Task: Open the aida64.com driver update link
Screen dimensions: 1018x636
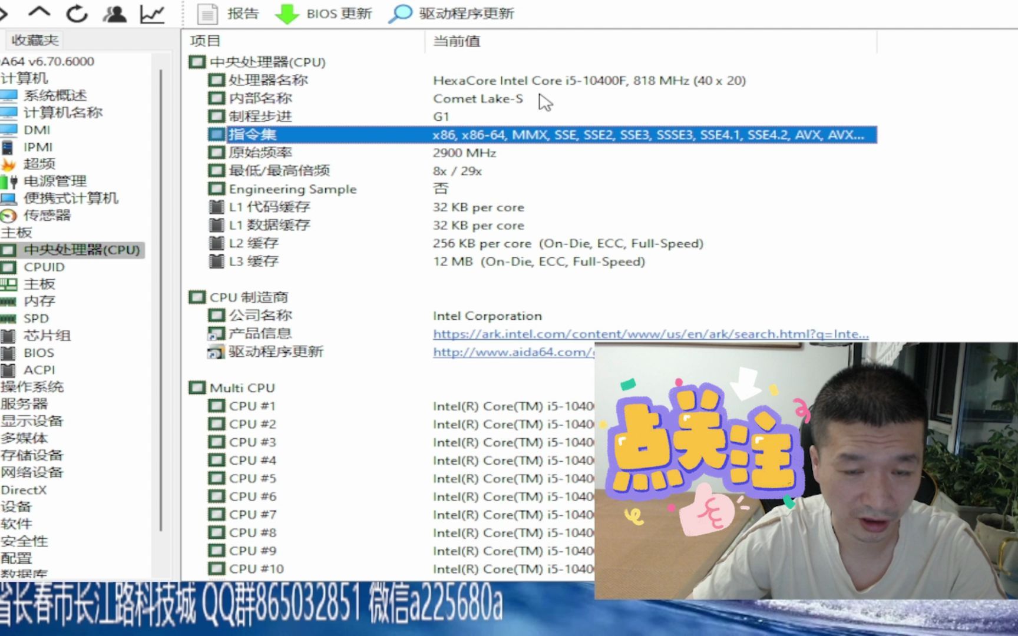Action: [x=513, y=352]
